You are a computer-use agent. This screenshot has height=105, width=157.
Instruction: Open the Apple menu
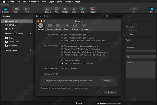pos(4,2)
